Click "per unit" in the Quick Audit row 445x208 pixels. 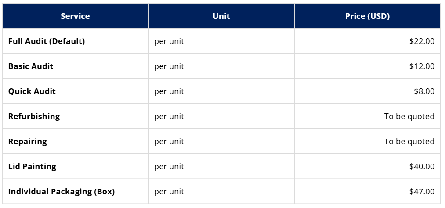169,91
